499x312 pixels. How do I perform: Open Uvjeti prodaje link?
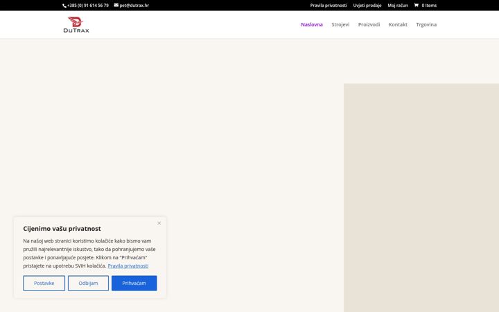pyautogui.click(x=367, y=6)
